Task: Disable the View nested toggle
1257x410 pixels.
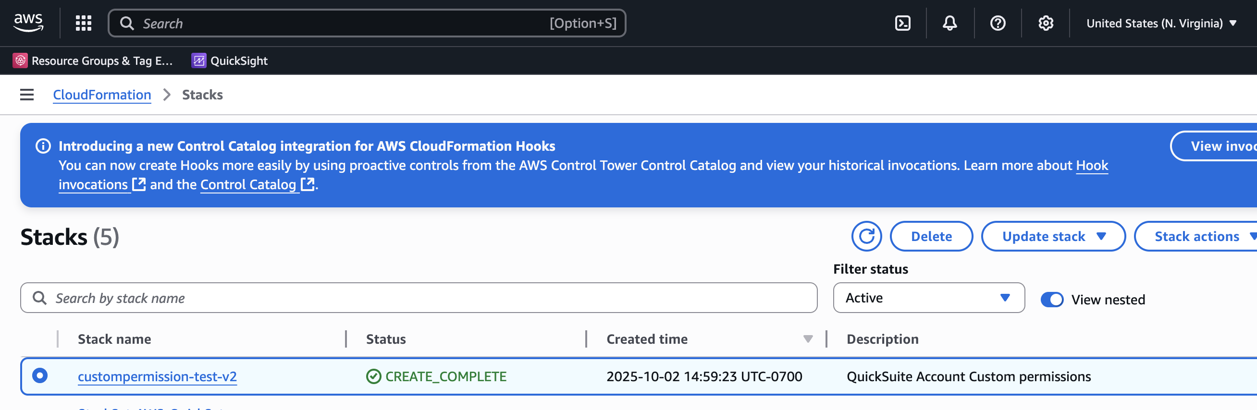Action: [1051, 299]
